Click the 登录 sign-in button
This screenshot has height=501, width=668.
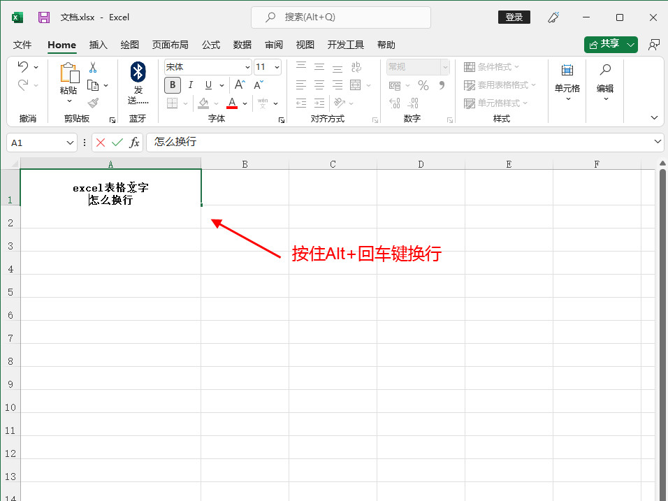[x=514, y=17]
